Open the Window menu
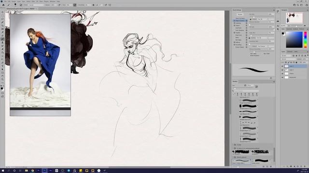The image size is (309, 173). (53, 1)
